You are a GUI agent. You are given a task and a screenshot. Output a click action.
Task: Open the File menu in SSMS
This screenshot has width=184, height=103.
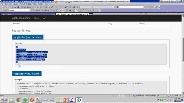(x=2, y=4)
